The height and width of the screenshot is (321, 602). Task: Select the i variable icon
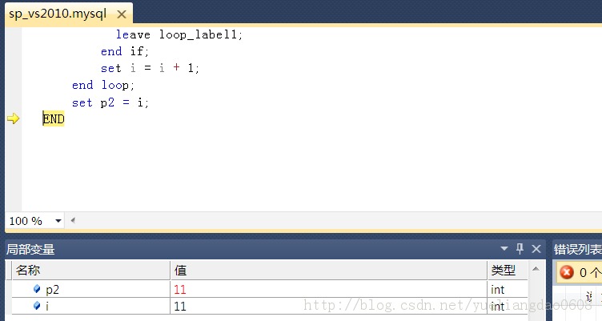click(x=37, y=306)
